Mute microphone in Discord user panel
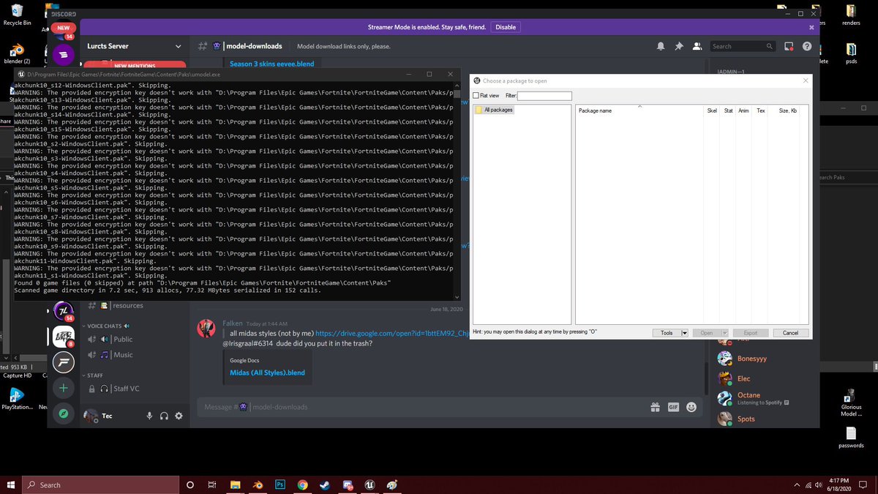This screenshot has height=494, width=878. pyautogui.click(x=149, y=416)
